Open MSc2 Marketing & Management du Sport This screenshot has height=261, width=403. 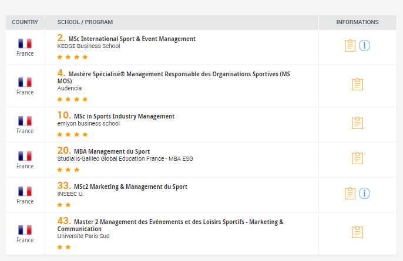pos(130,187)
